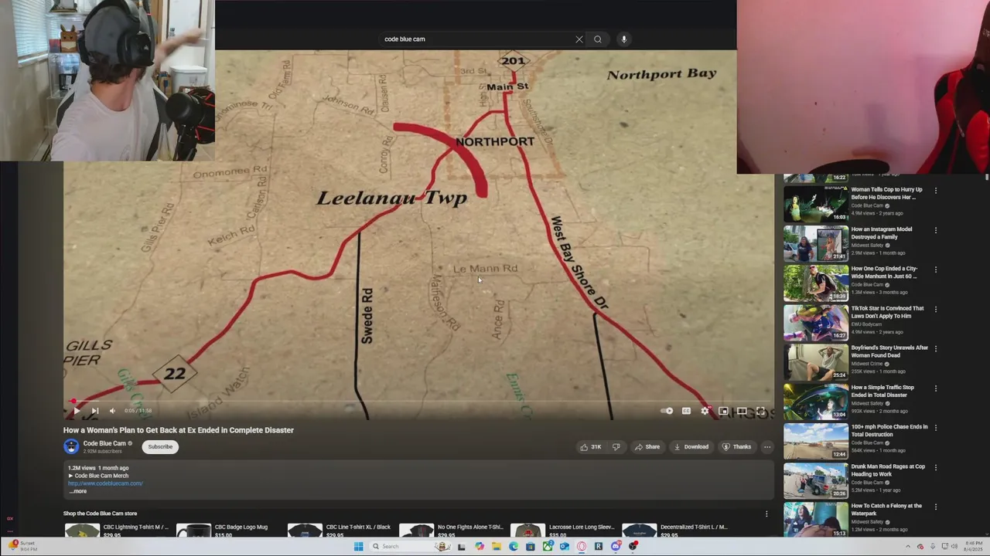Enable miniplayer mode
Viewport: 990px width, 556px height.
723,411
